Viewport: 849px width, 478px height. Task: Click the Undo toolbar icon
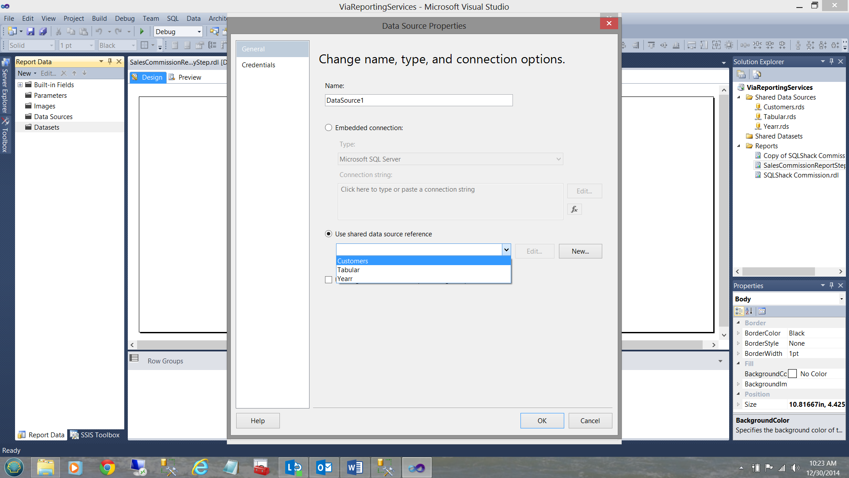click(99, 31)
